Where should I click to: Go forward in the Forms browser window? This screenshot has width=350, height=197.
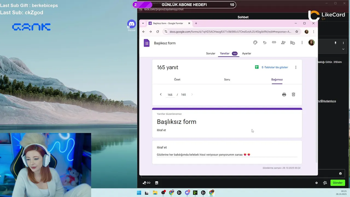(x=150, y=32)
